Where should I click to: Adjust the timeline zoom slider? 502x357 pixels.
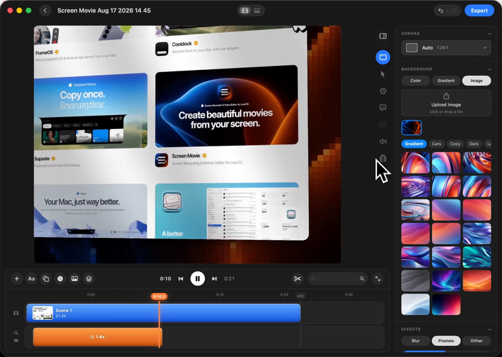click(338, 279)
